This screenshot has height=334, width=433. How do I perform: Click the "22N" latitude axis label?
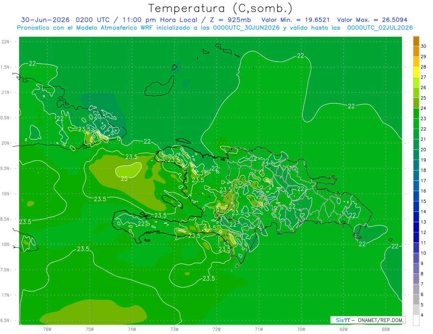coord(6,41)
